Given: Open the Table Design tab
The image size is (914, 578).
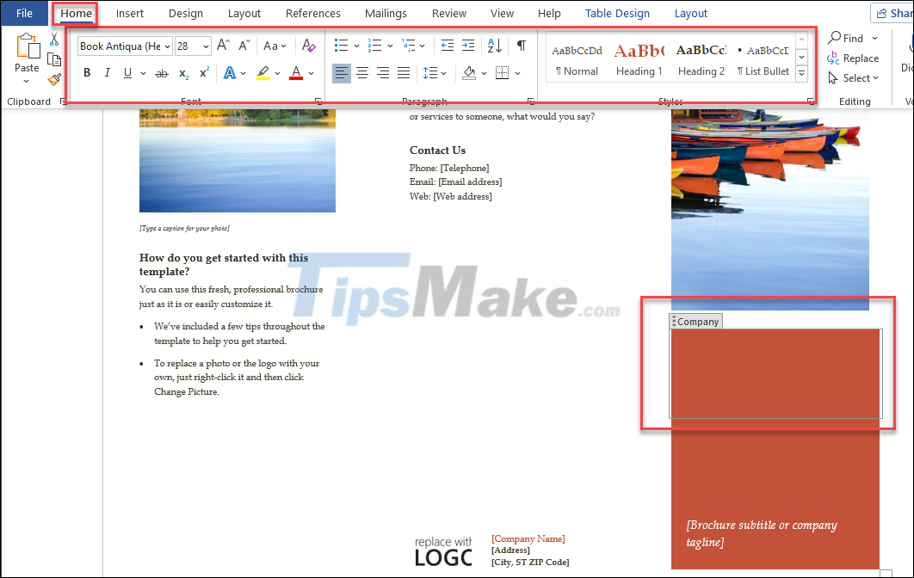Looking at the screenshot, I should click(x=617, y=13).
